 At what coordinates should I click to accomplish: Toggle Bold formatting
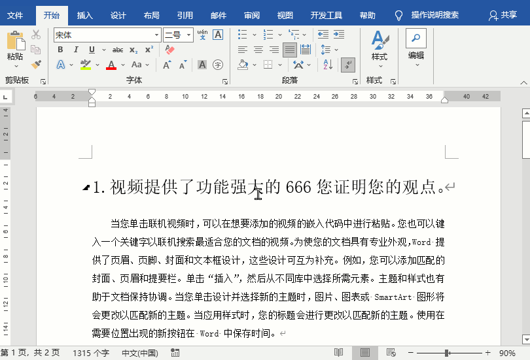pyautogui.click(x=60, y=50)
